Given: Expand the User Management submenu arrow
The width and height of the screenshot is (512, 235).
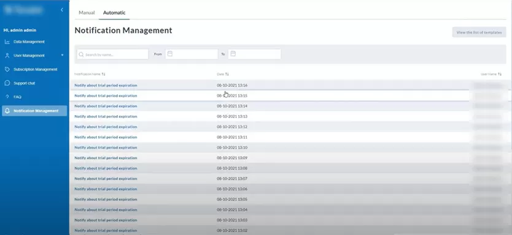Looking at the screenshot, I should (63, 55).
